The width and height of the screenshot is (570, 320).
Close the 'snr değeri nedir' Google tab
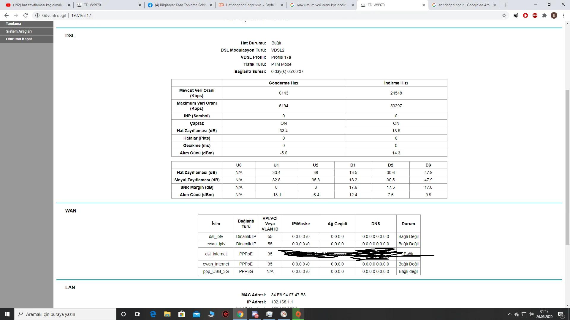pyautogui.click(x=495, y=5)
